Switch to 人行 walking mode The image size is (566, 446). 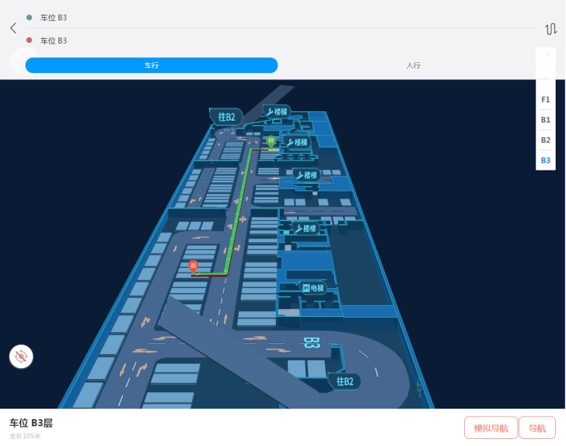tap(413, 65)
